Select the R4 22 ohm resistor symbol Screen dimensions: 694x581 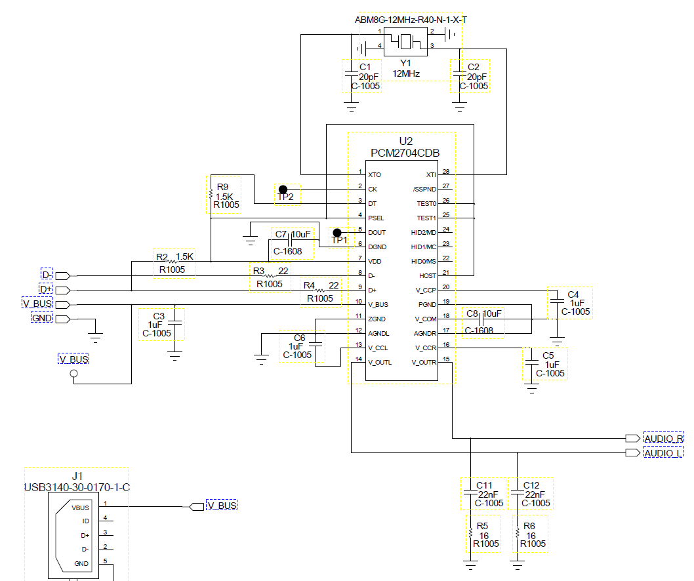[319, 290]
